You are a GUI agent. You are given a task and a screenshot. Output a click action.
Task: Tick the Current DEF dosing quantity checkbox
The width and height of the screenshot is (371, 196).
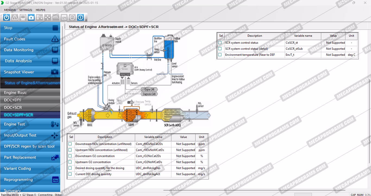70,174
